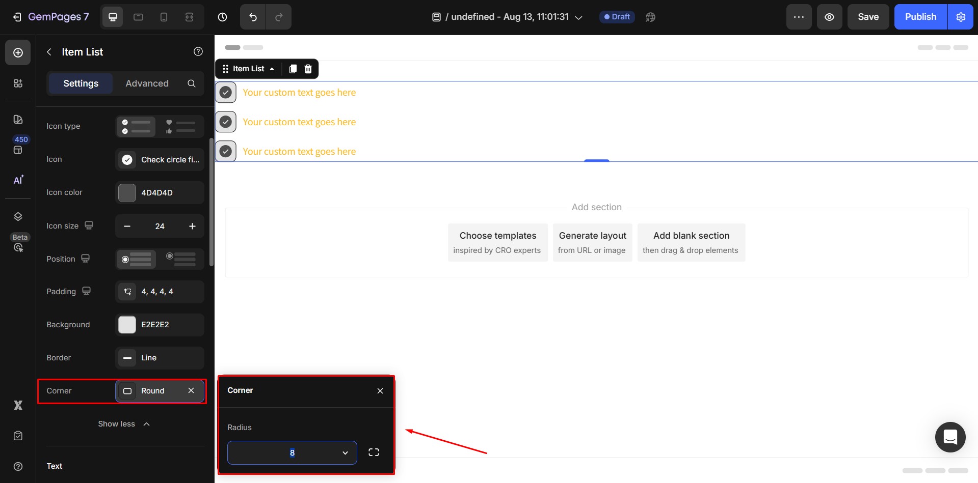Open the live chat bubble
The width and height of the screenshot is (978, 483).
coord(950,437)
